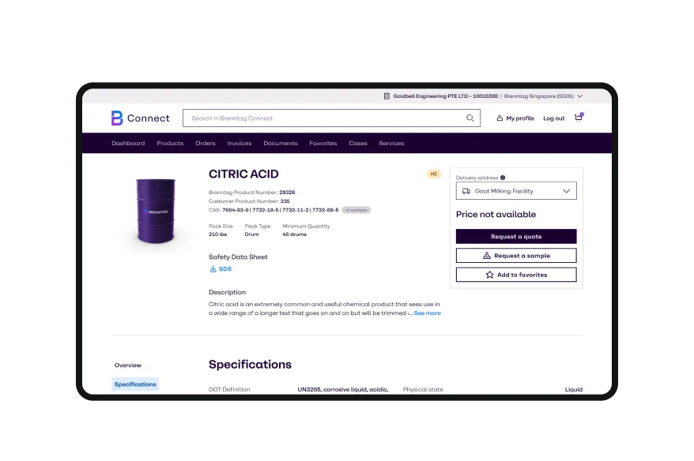Click the Price not available text

[496, 215]
